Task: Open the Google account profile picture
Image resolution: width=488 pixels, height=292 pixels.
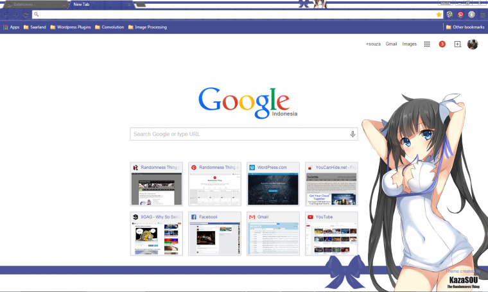Action: point(473,44)
